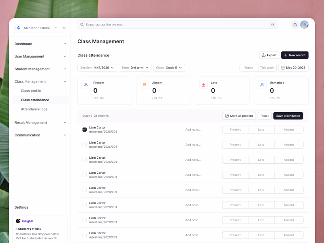
Task: Open Class profile in sidebar
Action: coord(31,91)
